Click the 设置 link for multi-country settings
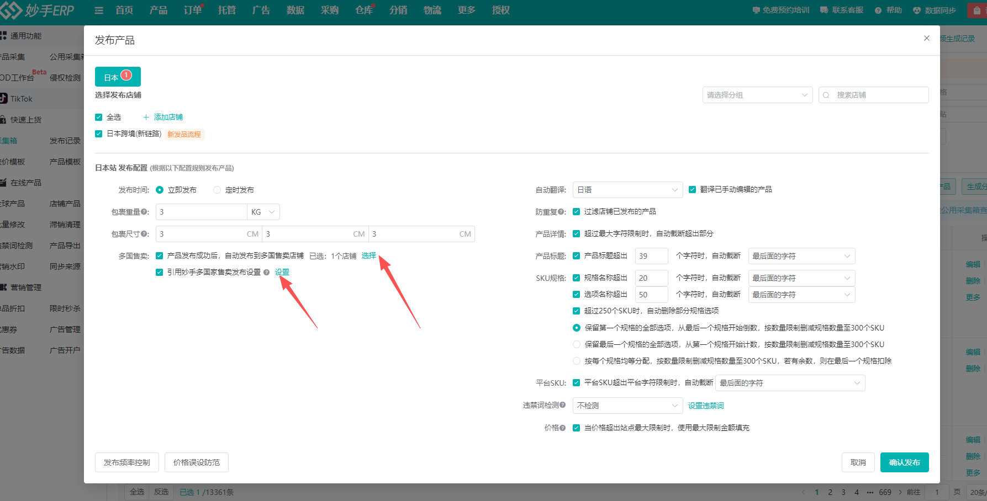 click(282, 273)
